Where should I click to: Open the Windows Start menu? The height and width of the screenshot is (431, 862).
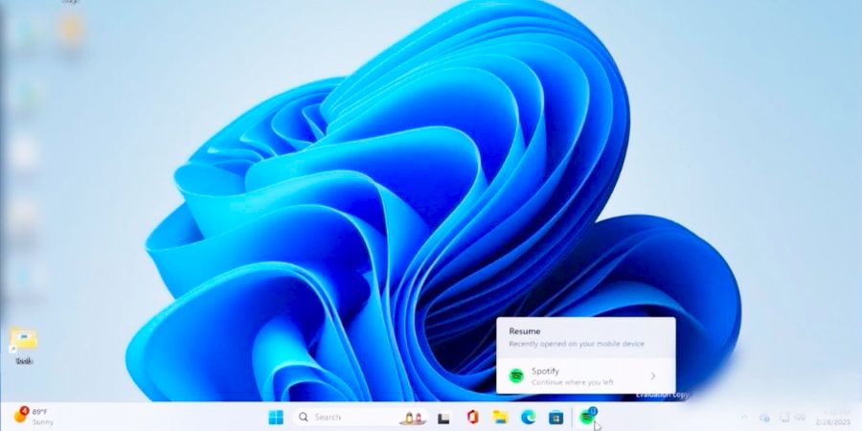click(276, 418)
